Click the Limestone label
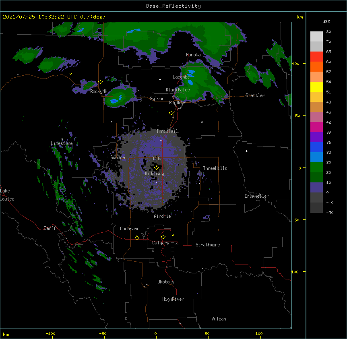Viewport: 347px width, 339px height. pyautogui.click(x=62, y=143)
